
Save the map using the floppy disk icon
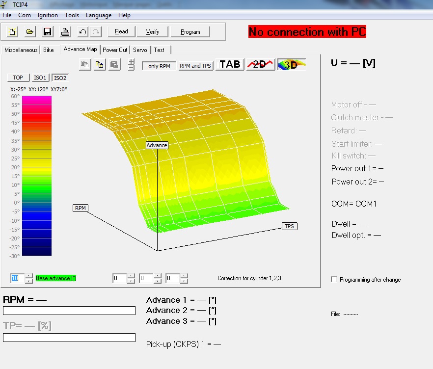48,32
